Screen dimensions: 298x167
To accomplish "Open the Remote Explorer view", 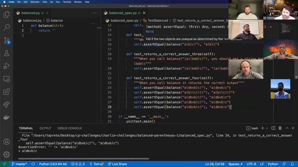I will click(x=7, y=79).
